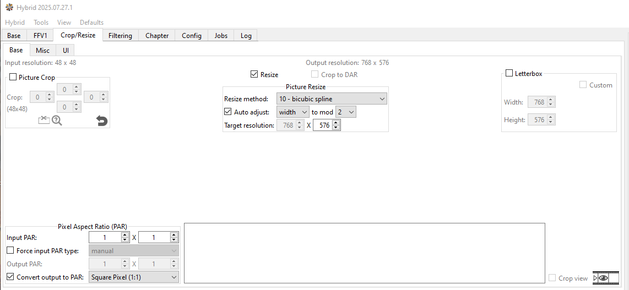Open the Defaults menu
The image size is (629, 290).
(91, 23)
